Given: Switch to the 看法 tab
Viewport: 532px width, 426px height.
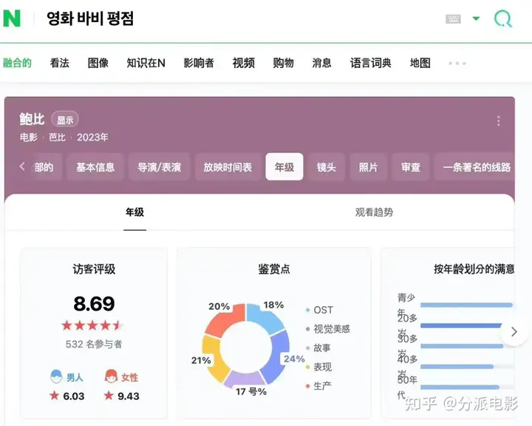Looking at the screenshot, I should coord(60,63).
